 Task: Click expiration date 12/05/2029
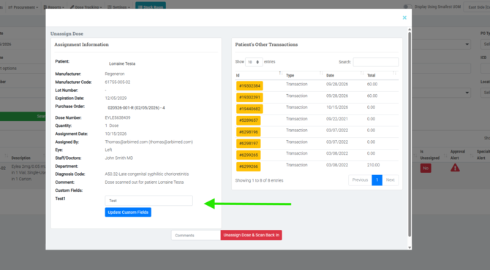pyautogui.click(x=116, y=99)
